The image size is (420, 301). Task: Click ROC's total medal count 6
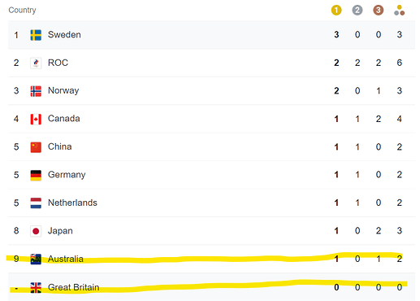coord(400,63)
